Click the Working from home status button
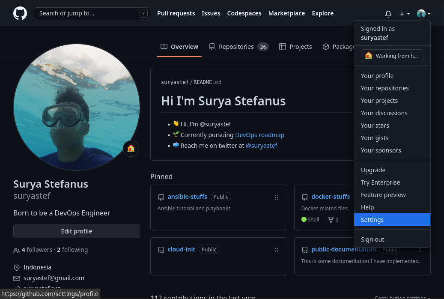 point(392,56)
